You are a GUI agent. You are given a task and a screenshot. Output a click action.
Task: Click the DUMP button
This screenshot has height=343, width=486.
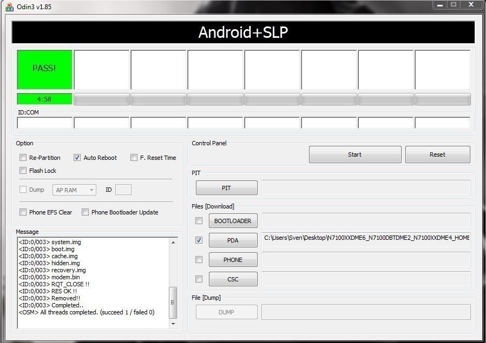click(227, 312)
